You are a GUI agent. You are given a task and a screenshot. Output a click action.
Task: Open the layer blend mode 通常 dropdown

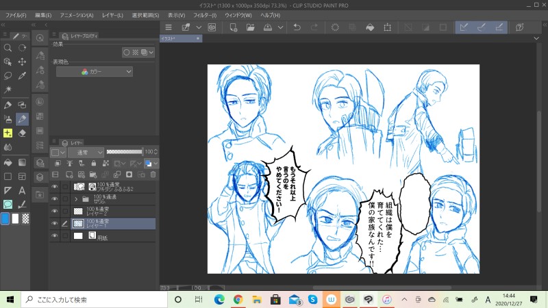point(86,151)
